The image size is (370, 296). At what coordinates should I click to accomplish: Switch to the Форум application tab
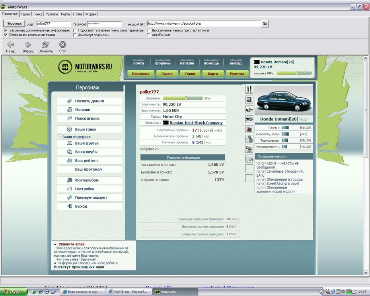point(91,14)
